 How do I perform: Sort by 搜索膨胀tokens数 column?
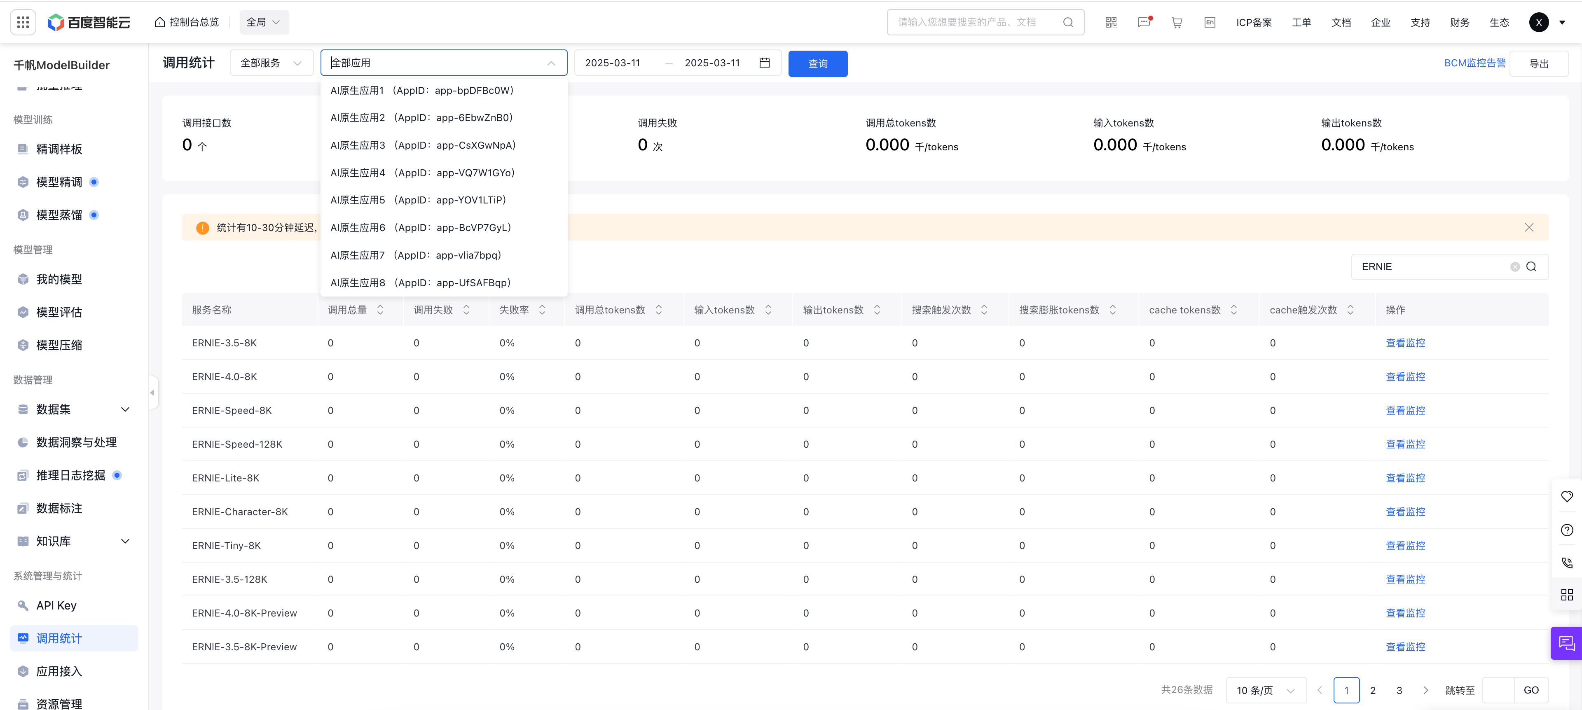[x=1113, y=310]
